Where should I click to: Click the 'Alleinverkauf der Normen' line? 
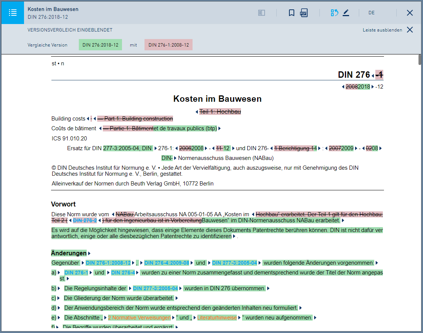click(132, 184)
